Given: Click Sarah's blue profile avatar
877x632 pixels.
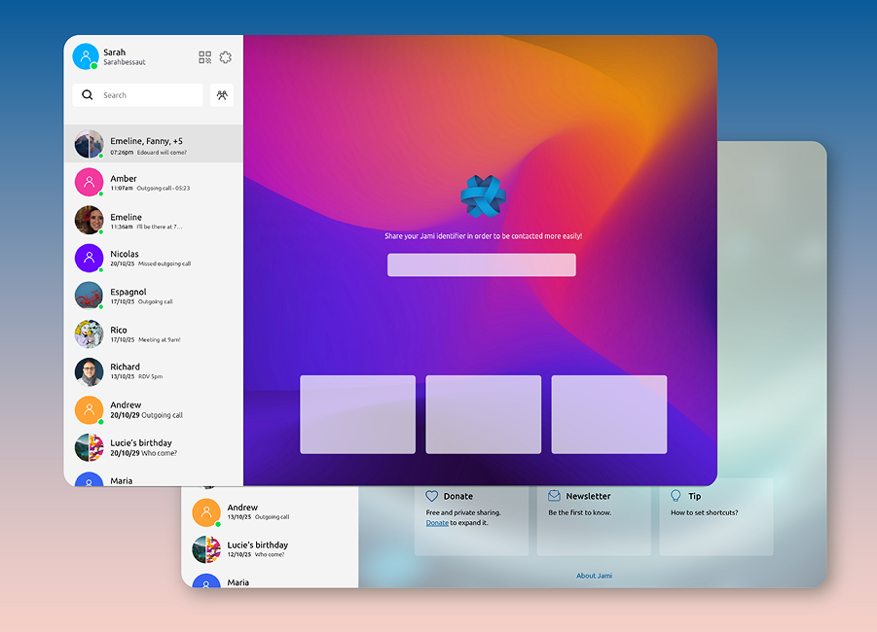Looking at the screenshot, I should (x=86, y=56).
